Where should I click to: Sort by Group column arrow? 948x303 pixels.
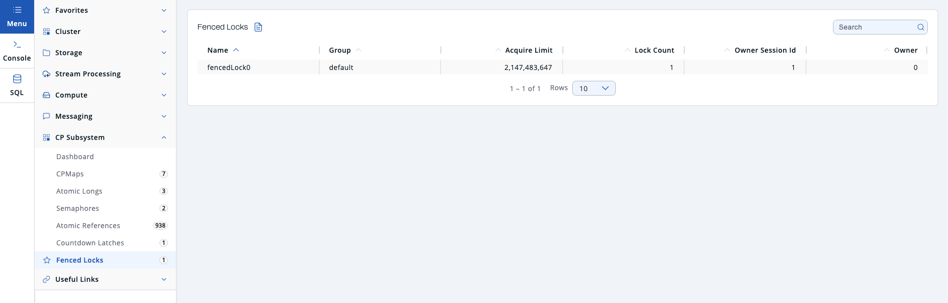[358, 50]
